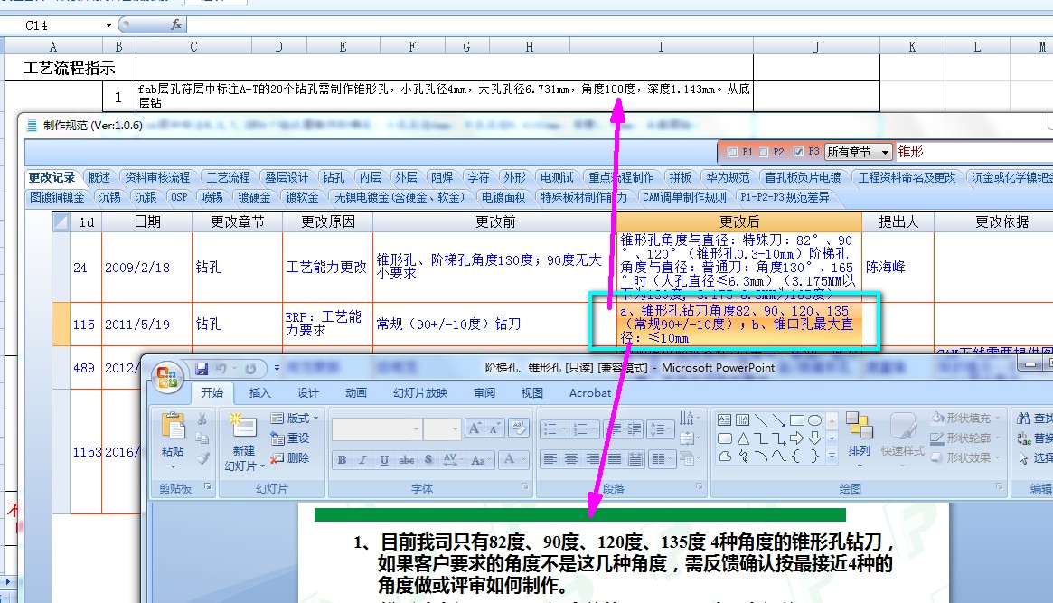Click the Bold button in font group
Viewport: 1053px width, 603px height.
(x=342, y=460)
